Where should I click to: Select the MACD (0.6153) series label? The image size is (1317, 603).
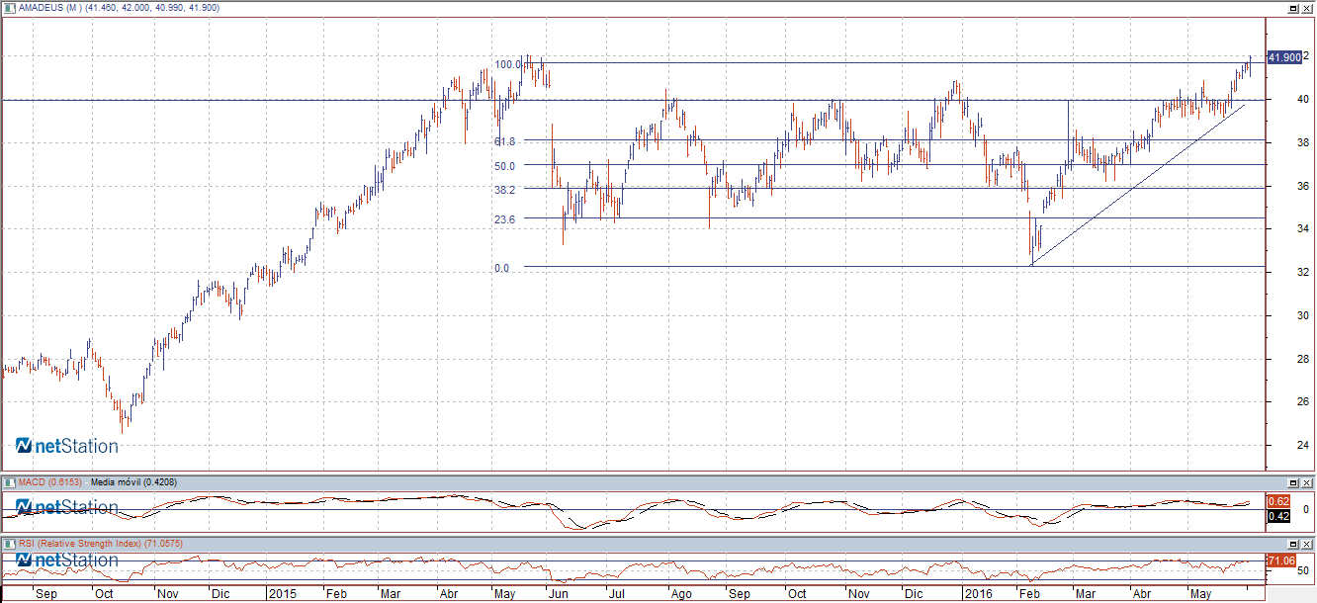[x=50, y=481]
